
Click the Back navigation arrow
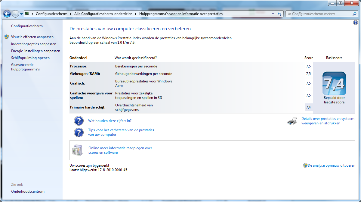click(x=7, y=14)
